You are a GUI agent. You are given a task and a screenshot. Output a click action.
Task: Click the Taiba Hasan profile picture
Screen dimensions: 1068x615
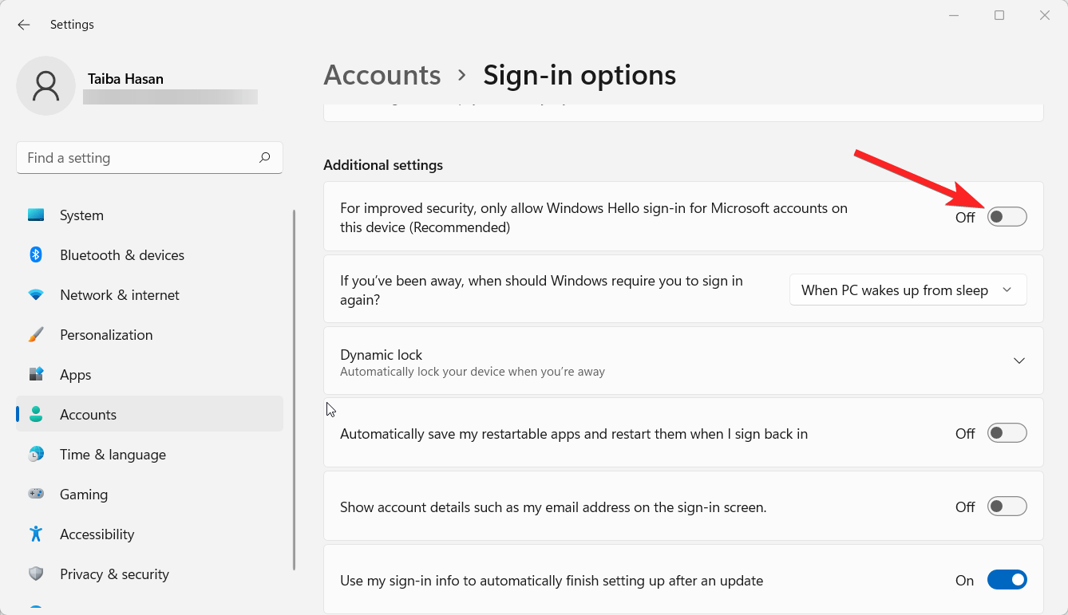45,85
